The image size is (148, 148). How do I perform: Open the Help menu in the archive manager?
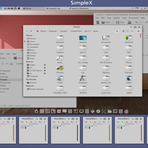14,54
